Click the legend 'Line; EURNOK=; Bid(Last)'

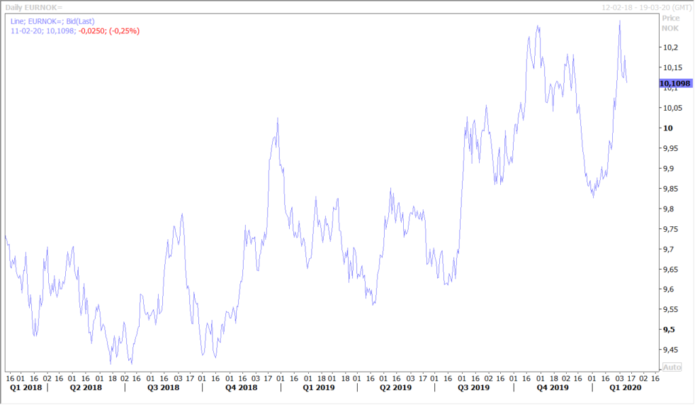click(52, 21)
